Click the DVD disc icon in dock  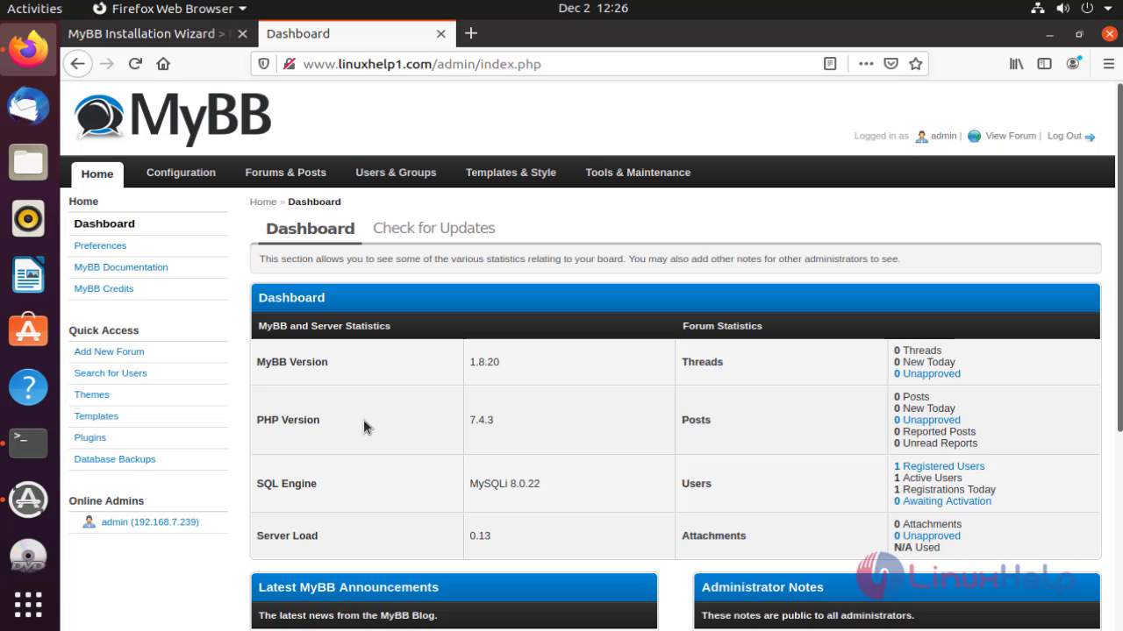point(28,556)
